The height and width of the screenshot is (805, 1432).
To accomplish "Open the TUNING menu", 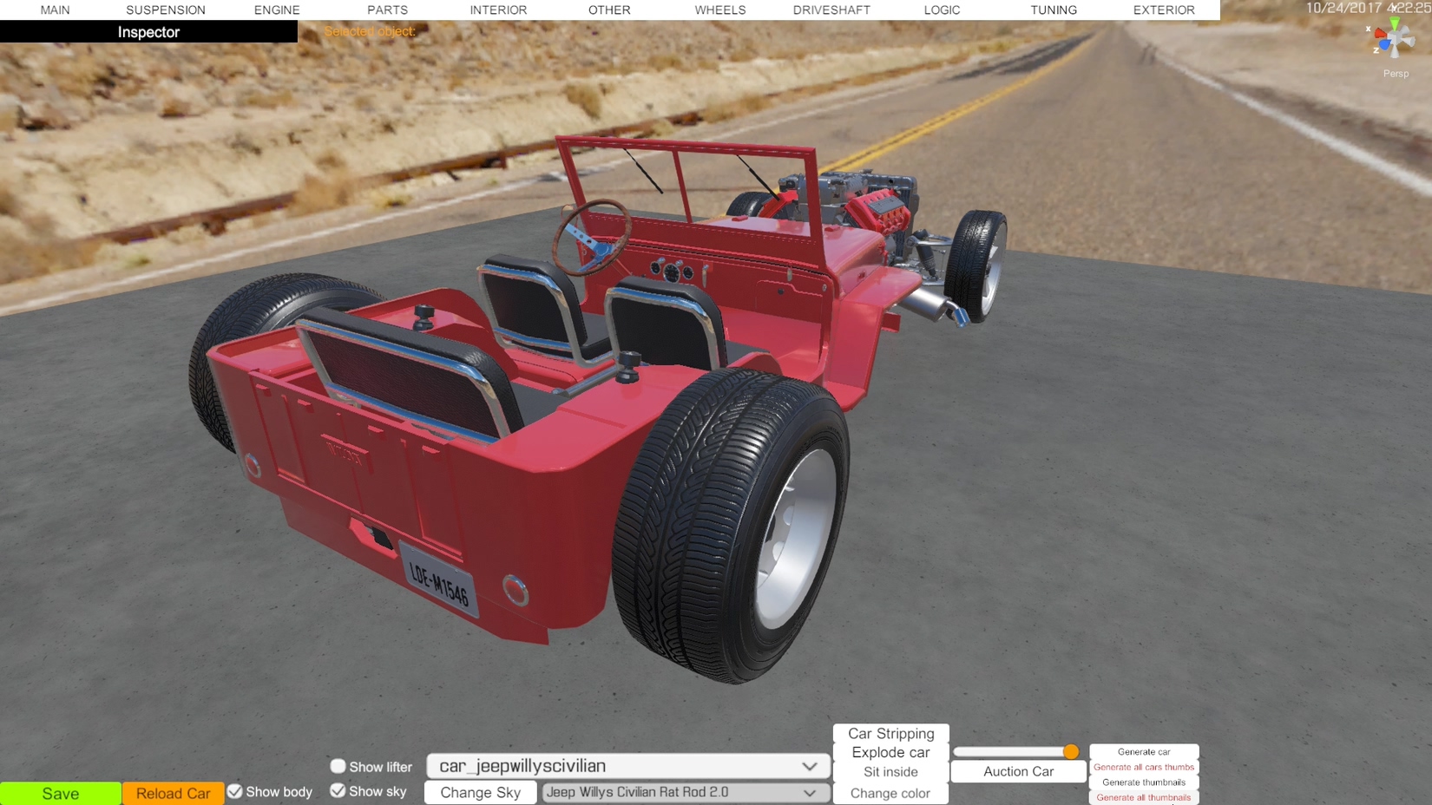I will pyautogui.click(x=1054, y=10).
